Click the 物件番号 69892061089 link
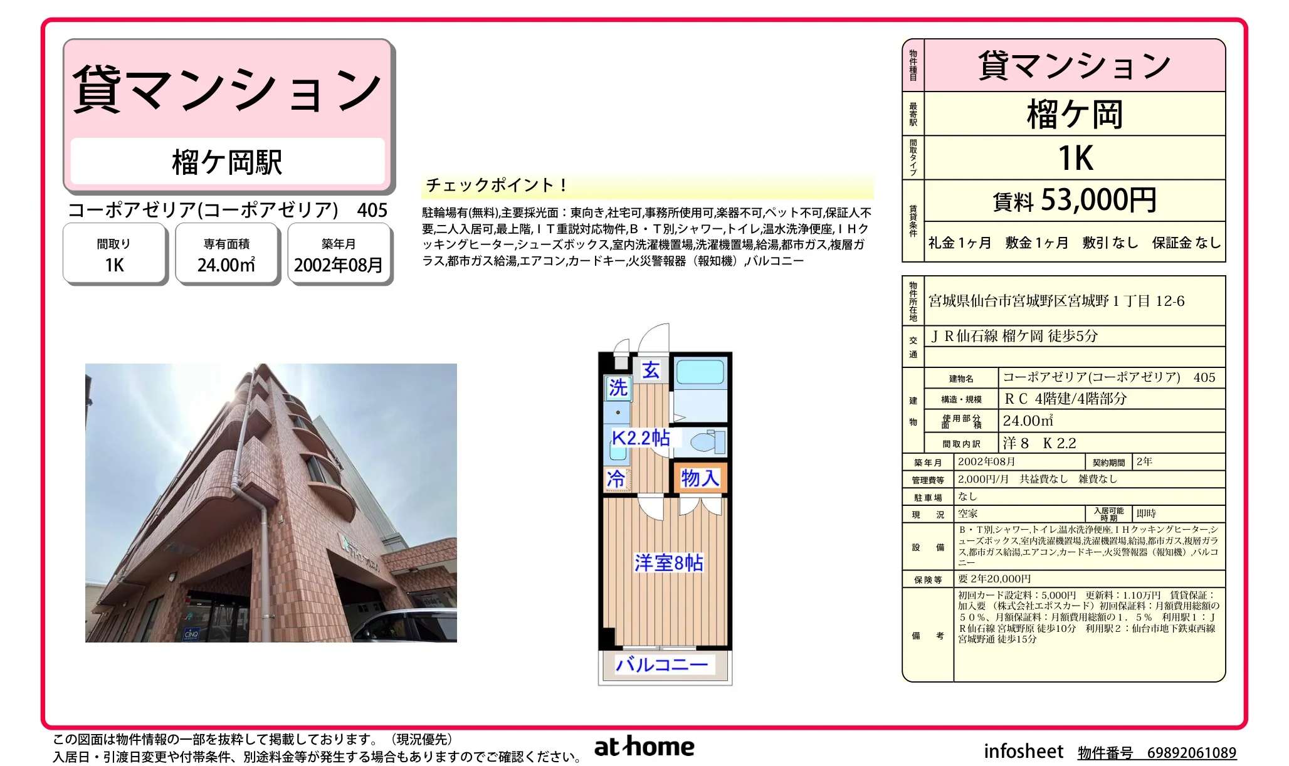Screen dimensions: 1289x766 click(1157, 752)
